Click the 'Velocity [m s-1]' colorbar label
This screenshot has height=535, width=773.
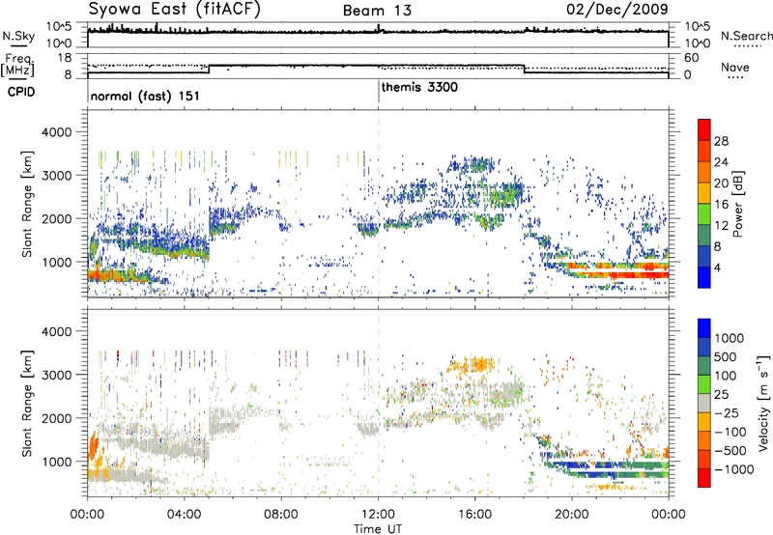pyautogui.click(x=763, y=403)
